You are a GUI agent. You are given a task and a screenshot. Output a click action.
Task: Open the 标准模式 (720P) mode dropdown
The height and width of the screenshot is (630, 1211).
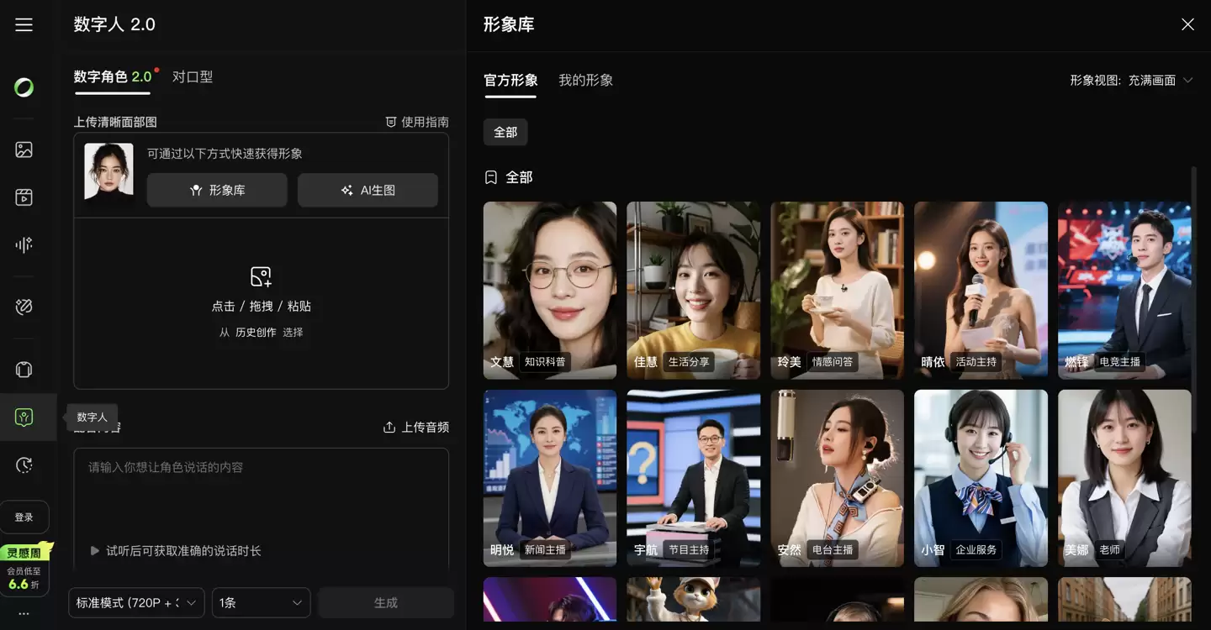click(x=136, y=602)
